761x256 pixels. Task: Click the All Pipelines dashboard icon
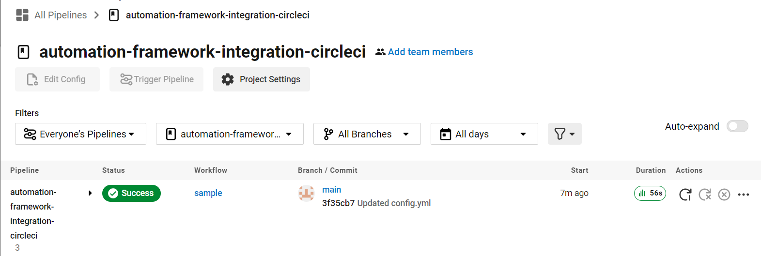pos(22,15)
